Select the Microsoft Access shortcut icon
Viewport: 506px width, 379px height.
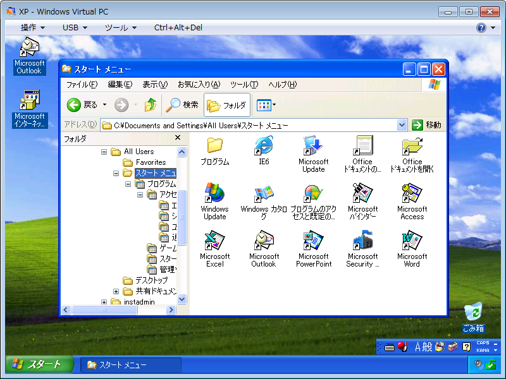(412, 194)
